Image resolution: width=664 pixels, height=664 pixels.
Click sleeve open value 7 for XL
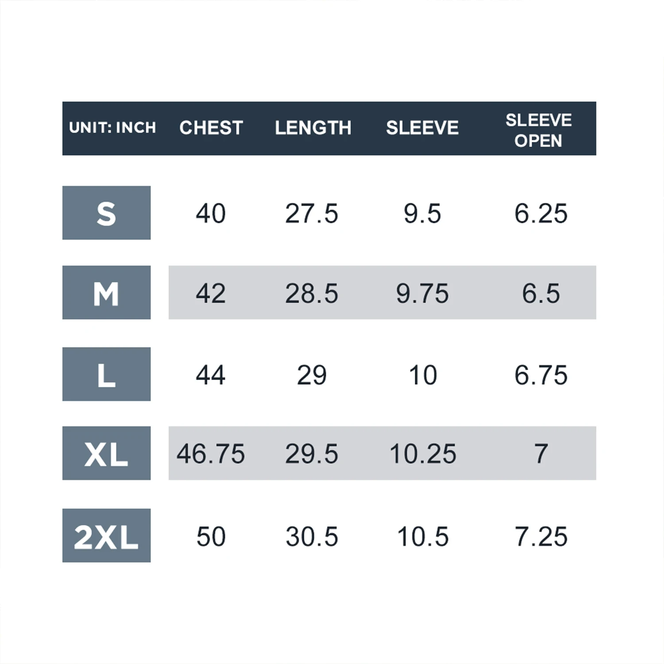(x=541, y=454)
